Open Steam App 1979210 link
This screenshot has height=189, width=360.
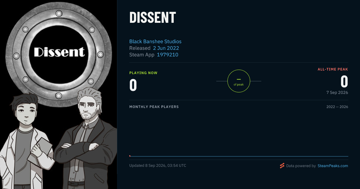(167, 55)
